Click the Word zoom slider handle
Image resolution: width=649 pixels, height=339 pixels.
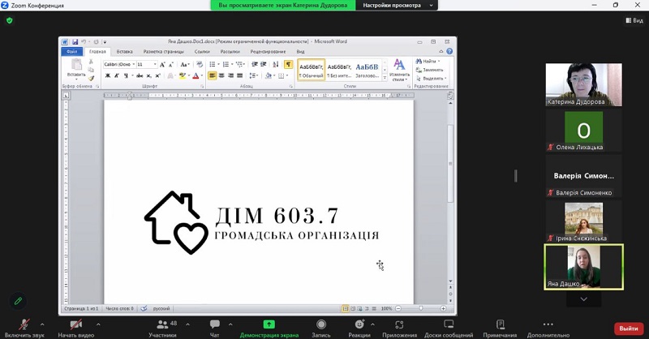421,308
